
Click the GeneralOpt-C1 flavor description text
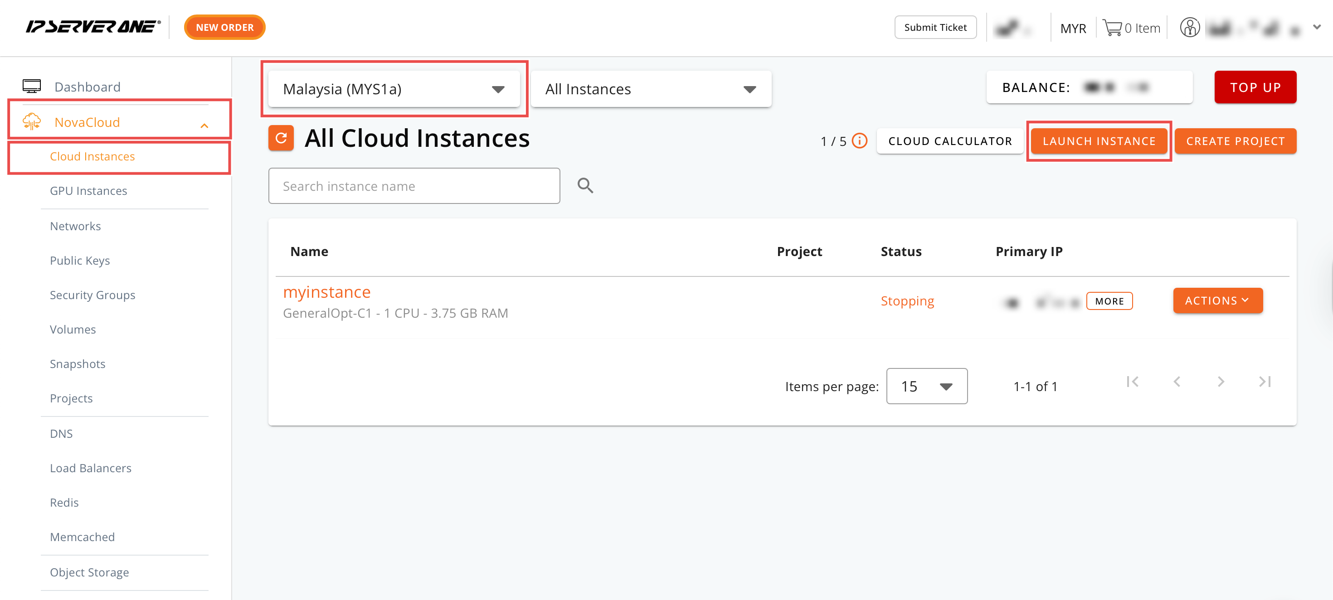395,313
